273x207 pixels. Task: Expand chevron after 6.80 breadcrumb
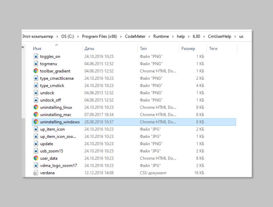204,37
